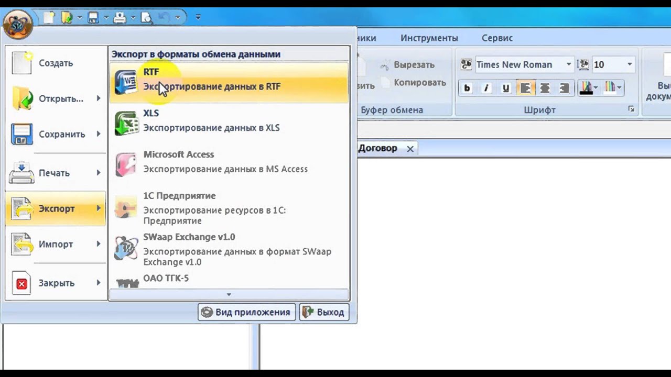Image resolution: width=671 pixels, height=377 pixels.
Task: Enable right text alignment
Action: pos(564,88)
